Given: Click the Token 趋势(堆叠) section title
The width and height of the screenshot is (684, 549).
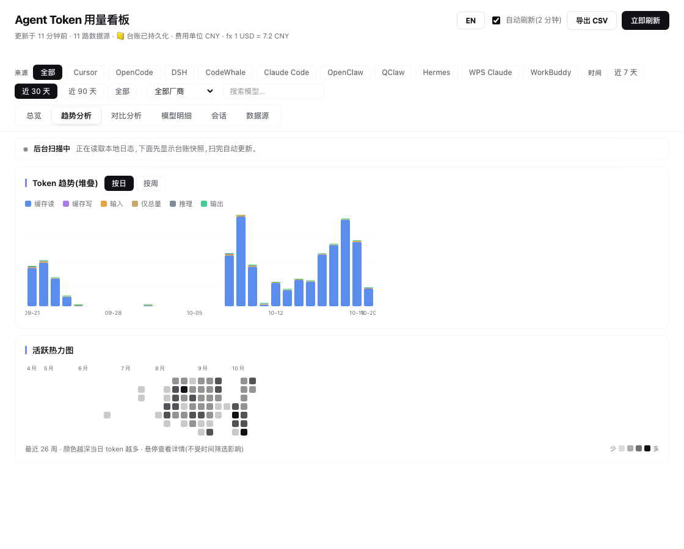Looking at the screenshot, I should tap(65, 184).
